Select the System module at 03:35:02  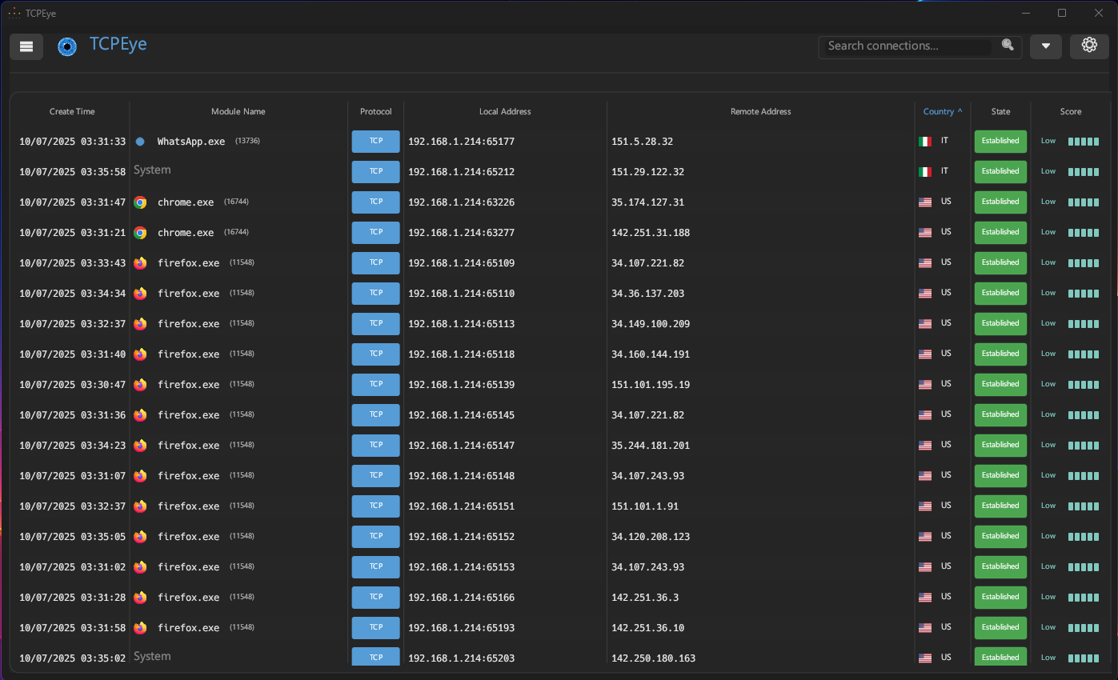[152, 657]
